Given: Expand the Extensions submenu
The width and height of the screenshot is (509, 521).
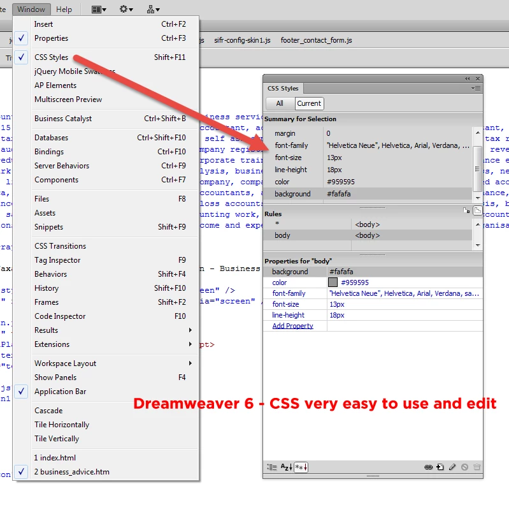Looking at the screenshot, I should pyautogui.click(x=106, y=344).
